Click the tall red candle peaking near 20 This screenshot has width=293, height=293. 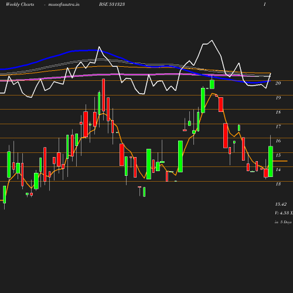(104, 95)
